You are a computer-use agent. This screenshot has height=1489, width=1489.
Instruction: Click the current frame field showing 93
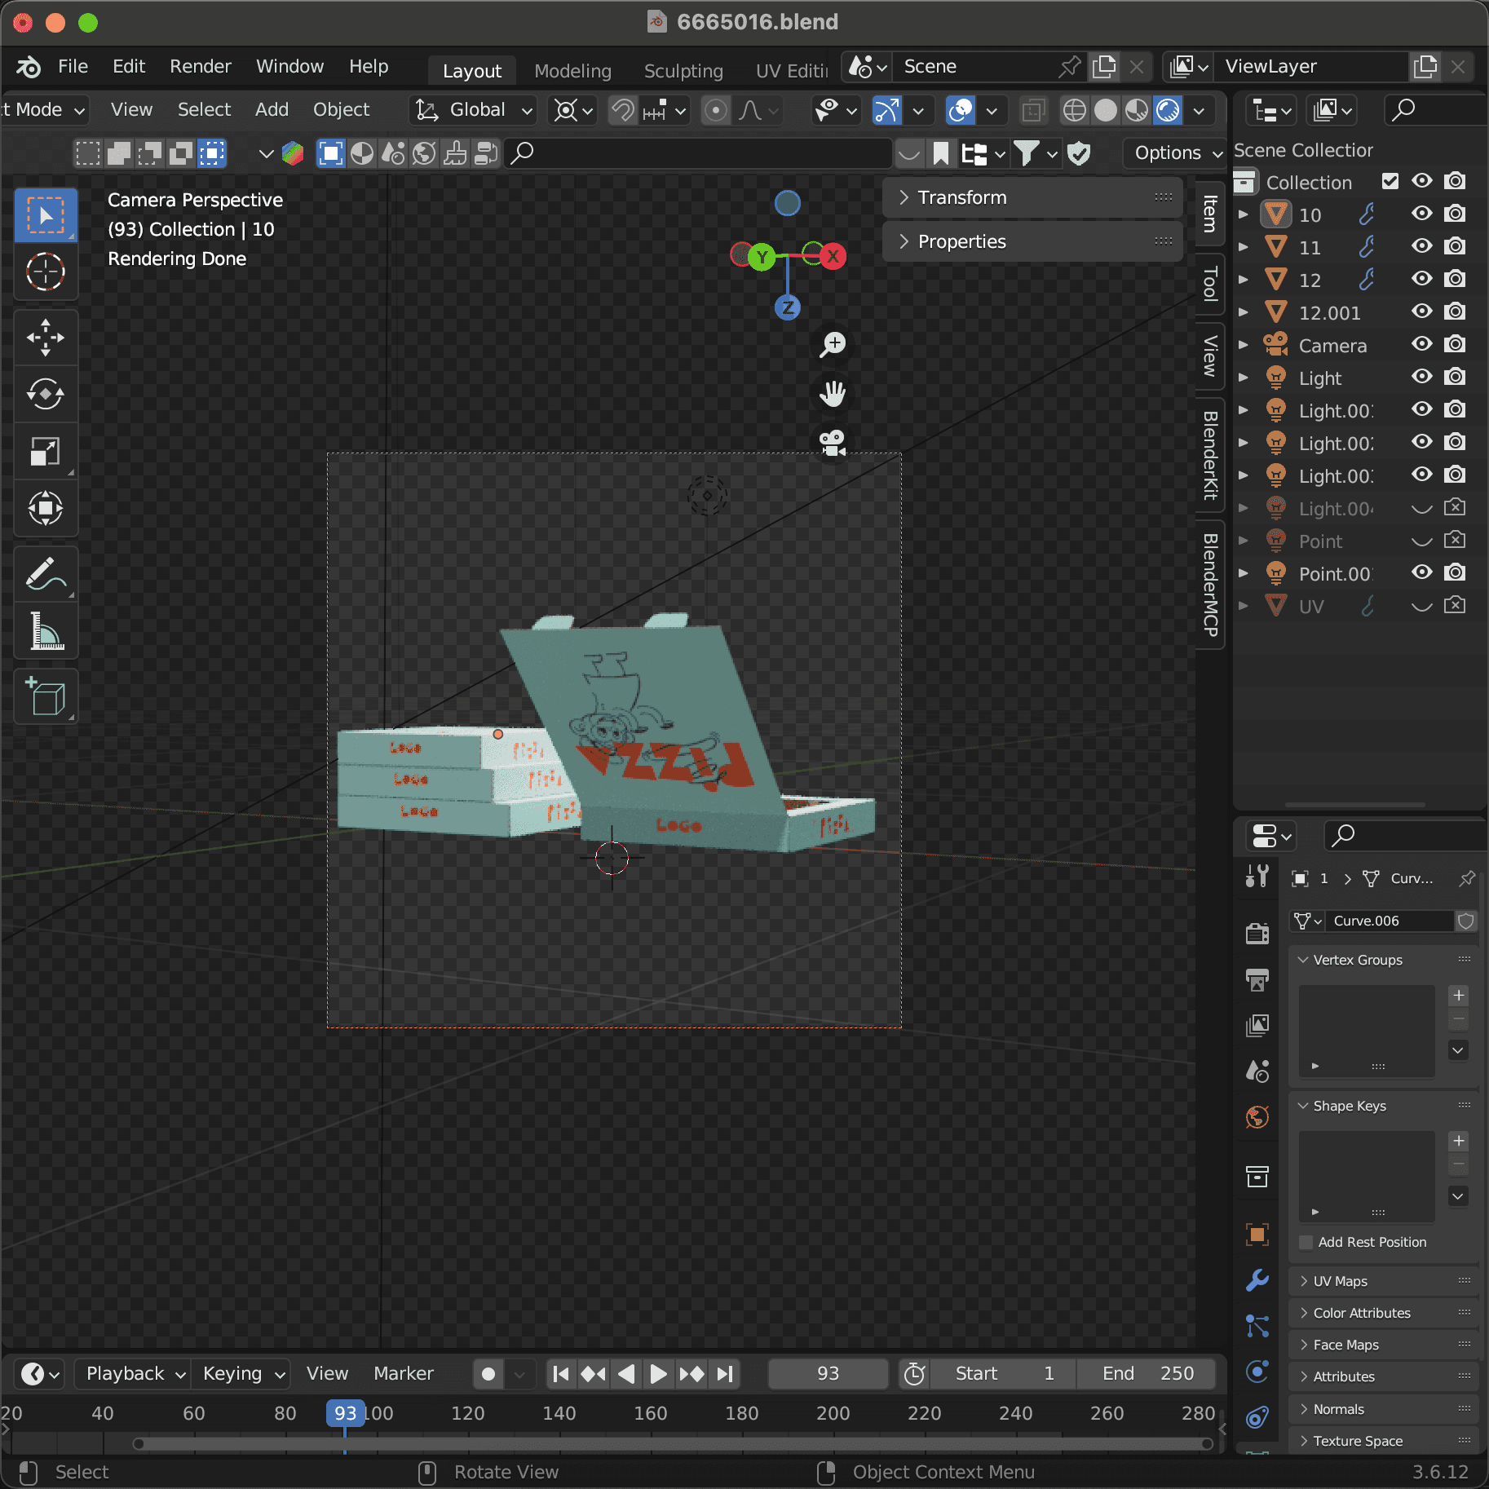(828, 1374)
